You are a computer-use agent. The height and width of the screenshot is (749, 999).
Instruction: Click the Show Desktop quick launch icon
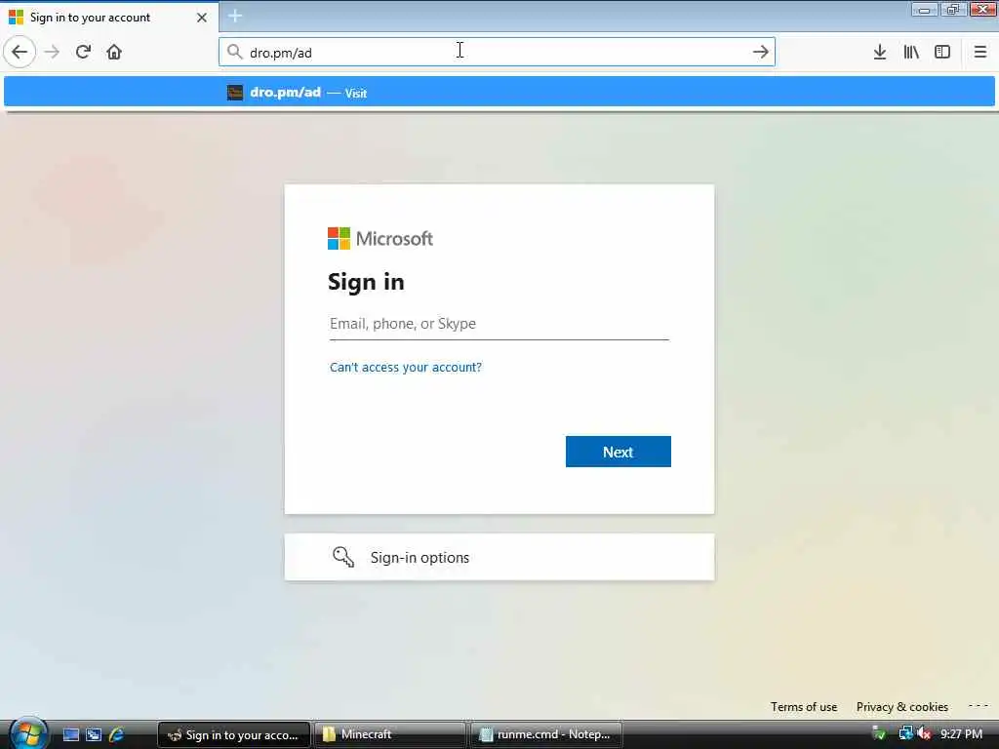coord(70,734)
